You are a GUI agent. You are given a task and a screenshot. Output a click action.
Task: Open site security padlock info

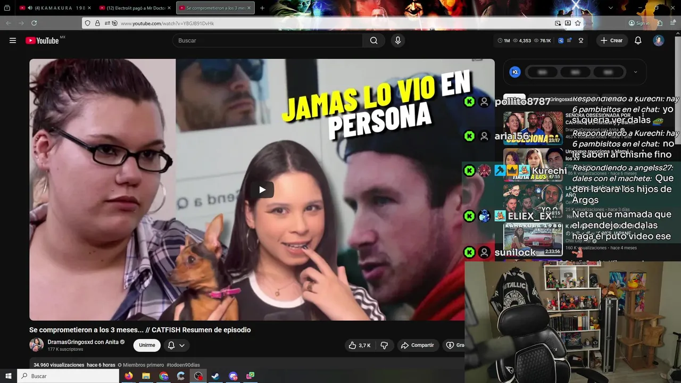tap(97, 23)
